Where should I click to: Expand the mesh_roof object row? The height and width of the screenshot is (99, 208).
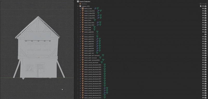click(x=80, y=27)
